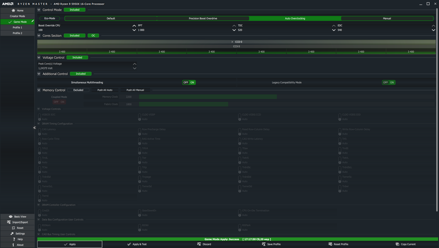Click Push All Manual button
The width and height of the screenshot is (439, 248).
[135, 90]
